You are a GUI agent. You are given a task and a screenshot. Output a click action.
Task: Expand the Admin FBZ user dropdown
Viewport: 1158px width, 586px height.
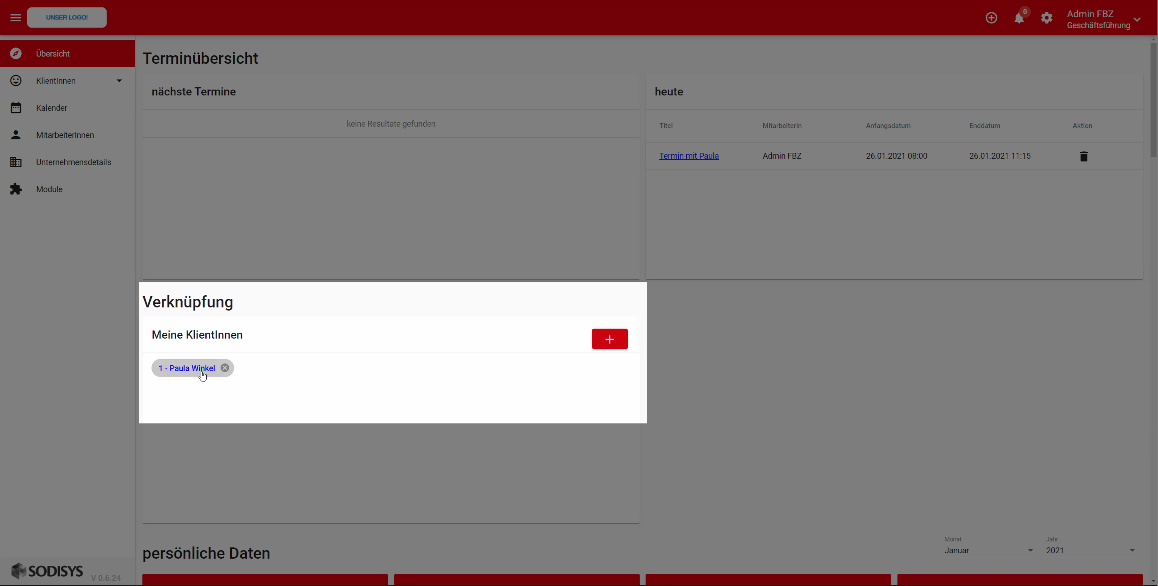tap(1104, 19)
